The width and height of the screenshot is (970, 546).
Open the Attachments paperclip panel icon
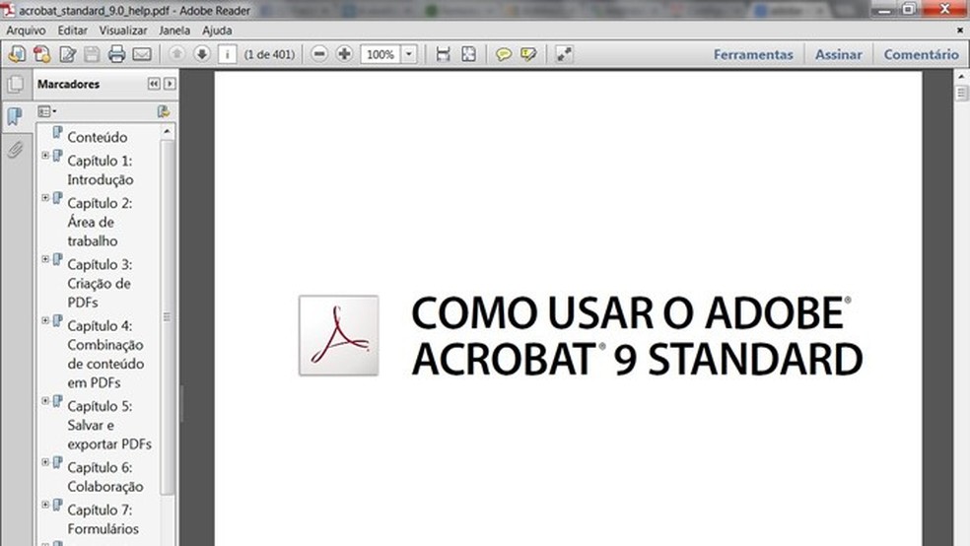(15, 149)
